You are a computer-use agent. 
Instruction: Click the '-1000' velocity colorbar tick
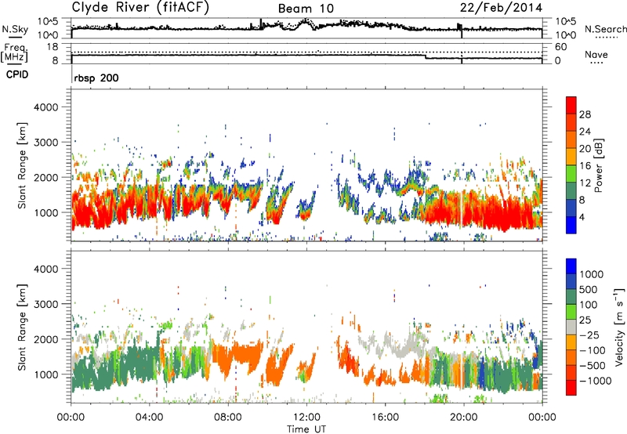[596, 381]
